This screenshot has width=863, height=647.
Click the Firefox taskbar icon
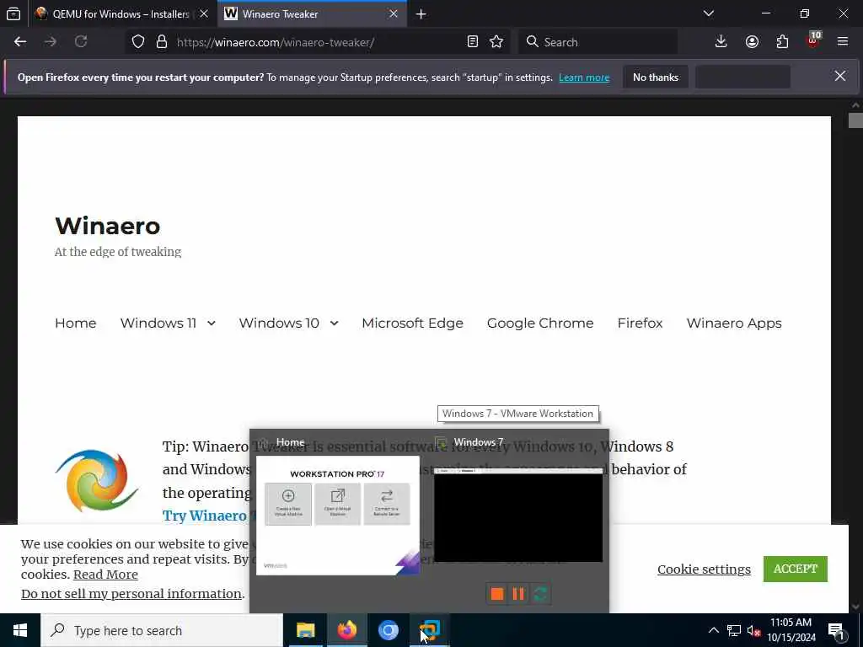click(346, 630)
